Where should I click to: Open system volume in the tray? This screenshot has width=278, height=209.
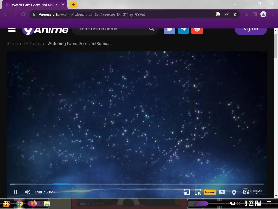[239, 204]
